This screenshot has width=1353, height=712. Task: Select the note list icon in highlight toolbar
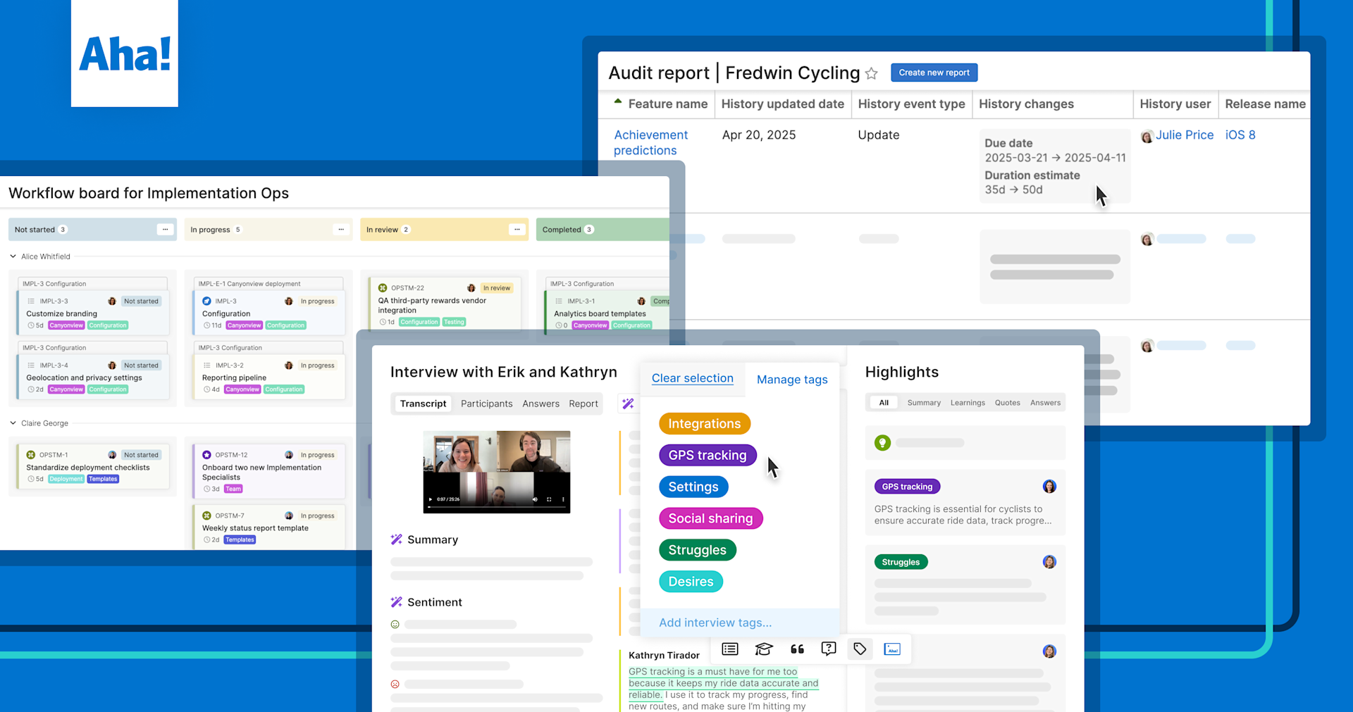[729, 649]
